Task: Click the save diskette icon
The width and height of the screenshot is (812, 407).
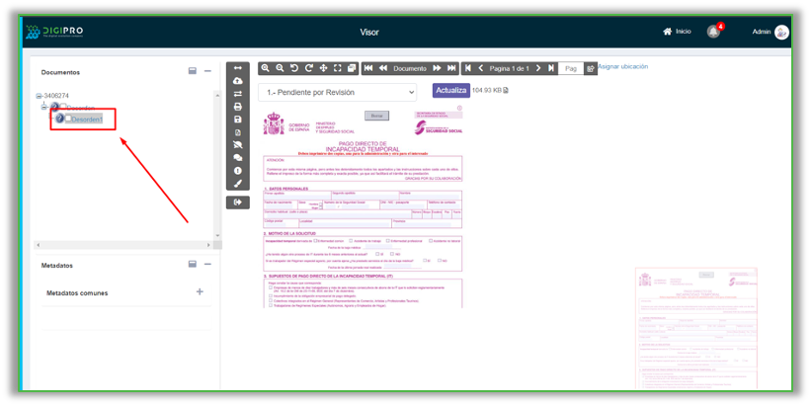Action: point(237,120)
